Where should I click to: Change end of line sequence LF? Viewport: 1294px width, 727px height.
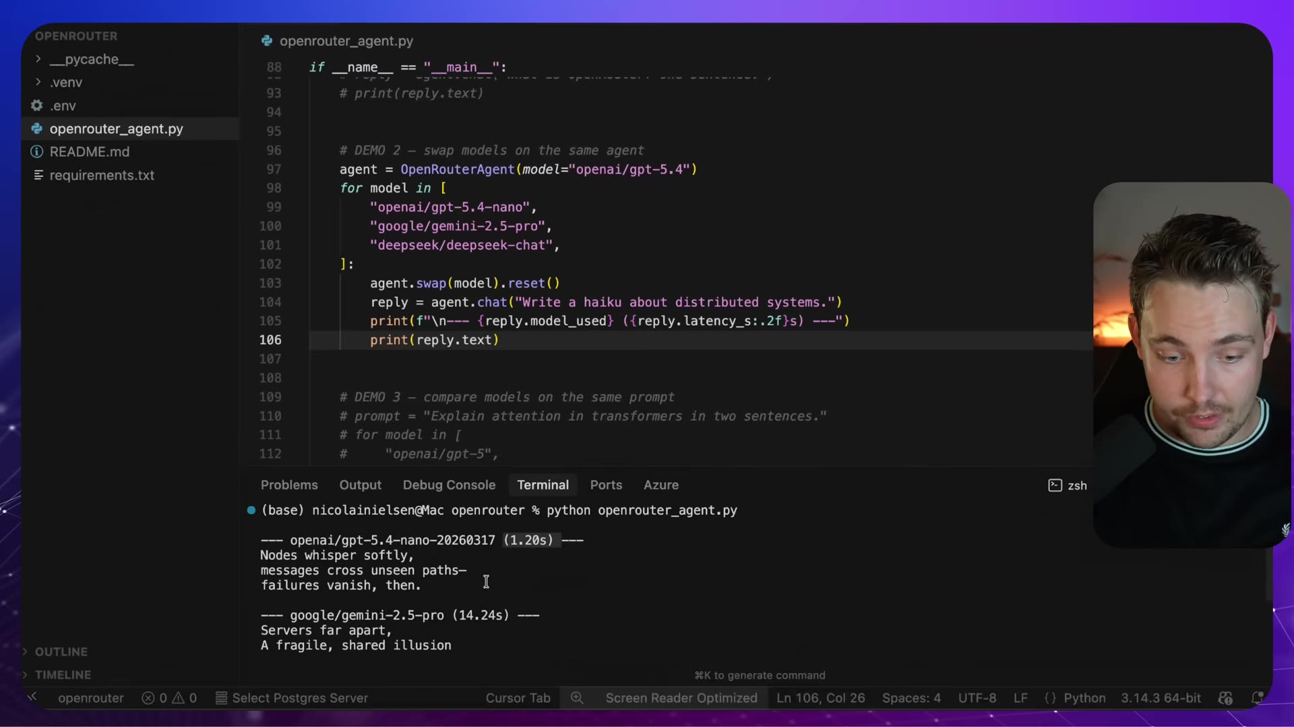[1020, 698]
